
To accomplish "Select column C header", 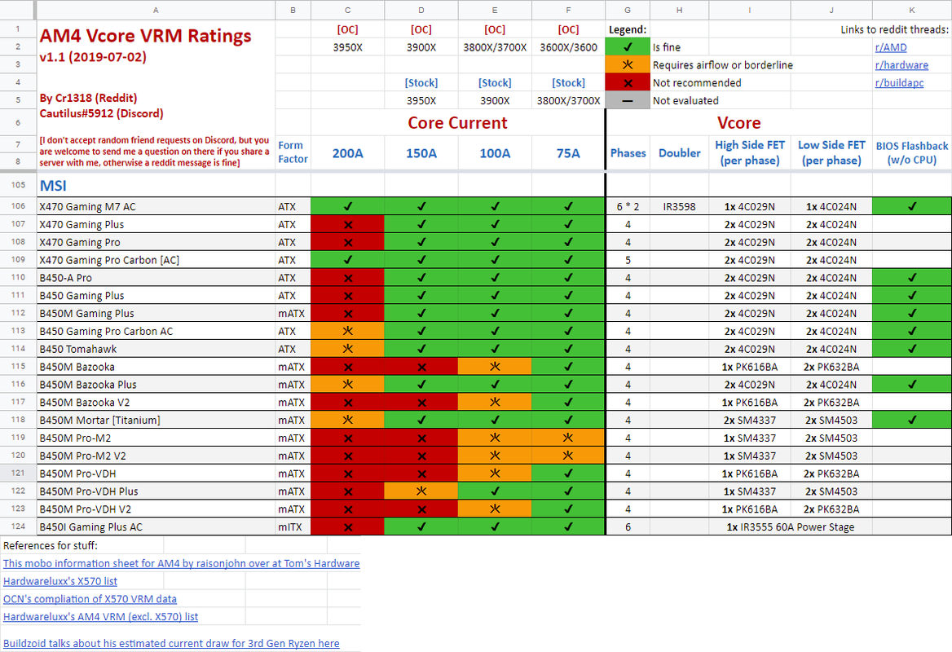I will (347, 11).
